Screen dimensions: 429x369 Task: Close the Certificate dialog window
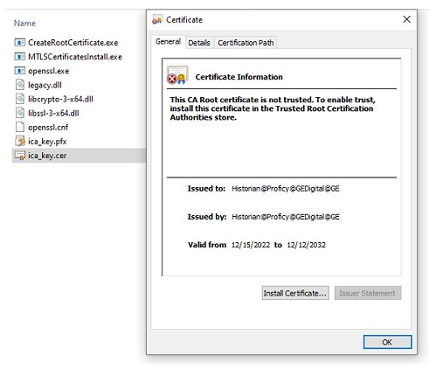(407, 19)
